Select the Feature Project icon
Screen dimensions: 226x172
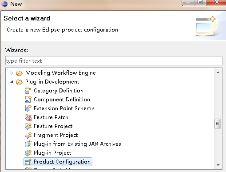pos(28,126)
